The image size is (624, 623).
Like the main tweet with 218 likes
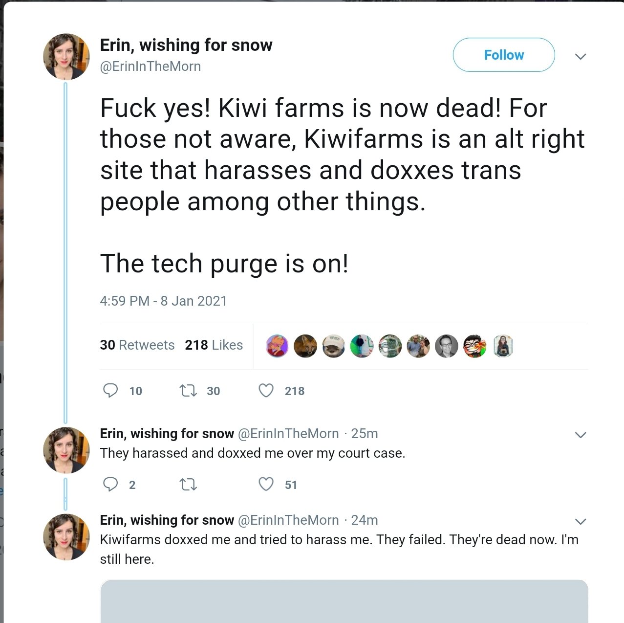[266, 390]
